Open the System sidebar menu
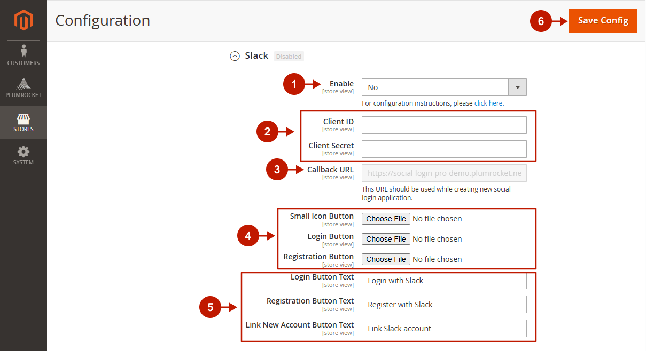The height and width of the screenshot is (351, 646). pyautogui.click(x=24, y=156)
